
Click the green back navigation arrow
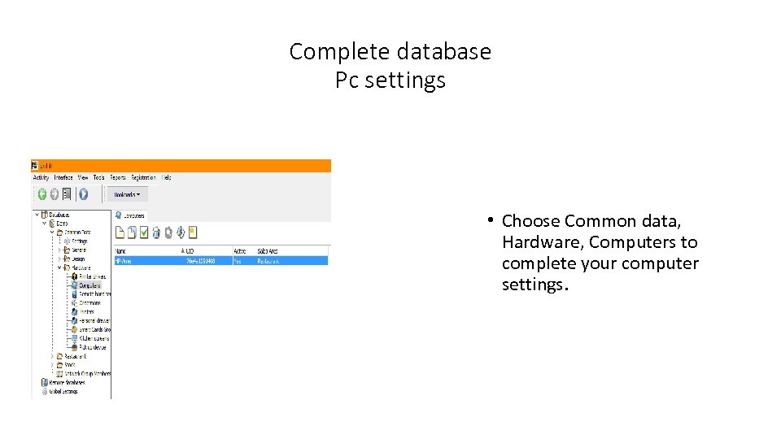(x=41, y=194)
